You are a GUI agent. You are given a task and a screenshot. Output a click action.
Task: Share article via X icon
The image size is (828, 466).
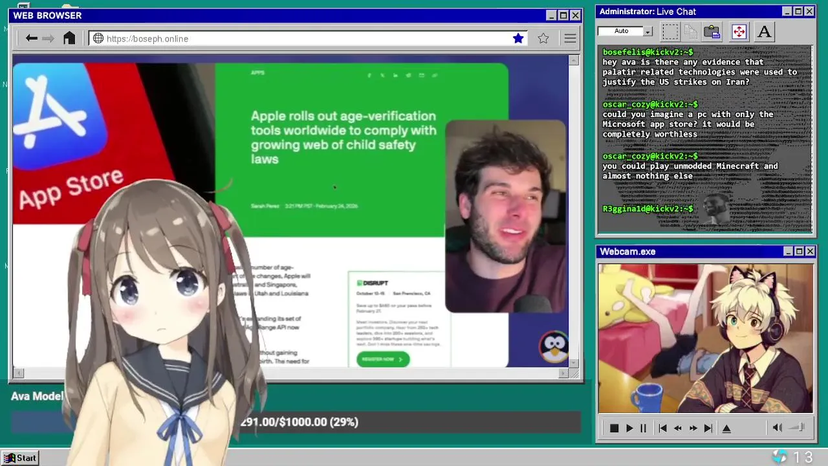382,75
